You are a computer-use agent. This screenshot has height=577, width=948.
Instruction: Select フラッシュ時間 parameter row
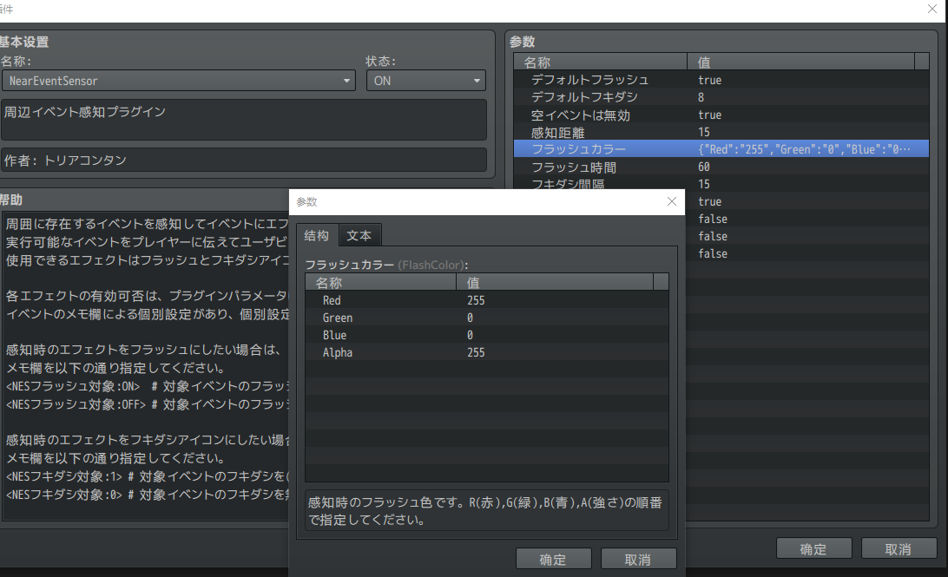coord(721,167)
